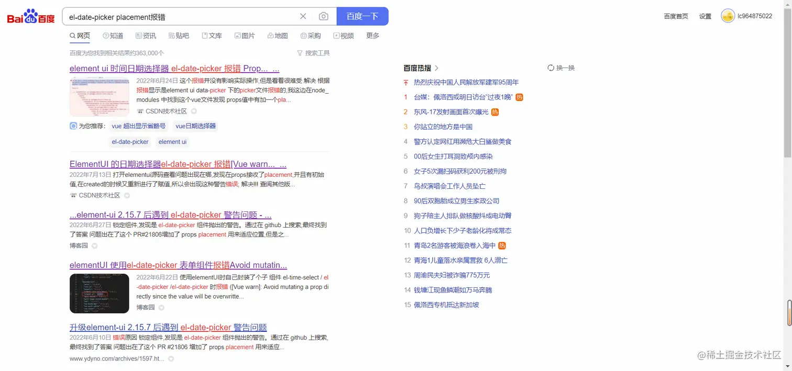This screenshot has width=792, height=371.
Task: Open hot topic 狗子陪主人排队做核酸抖成电动臀
Action: (463, 216)
